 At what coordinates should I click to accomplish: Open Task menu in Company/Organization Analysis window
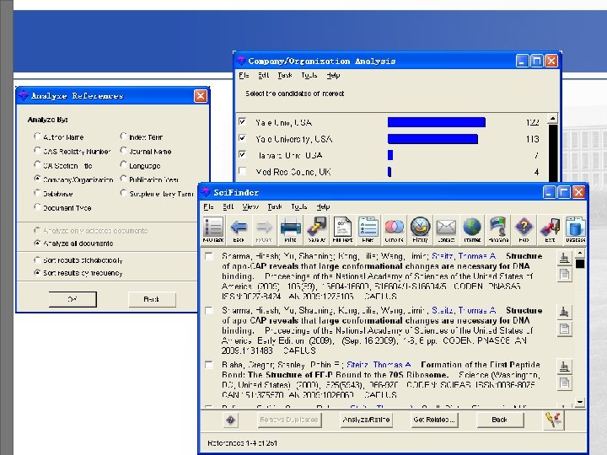click(285, 76)
